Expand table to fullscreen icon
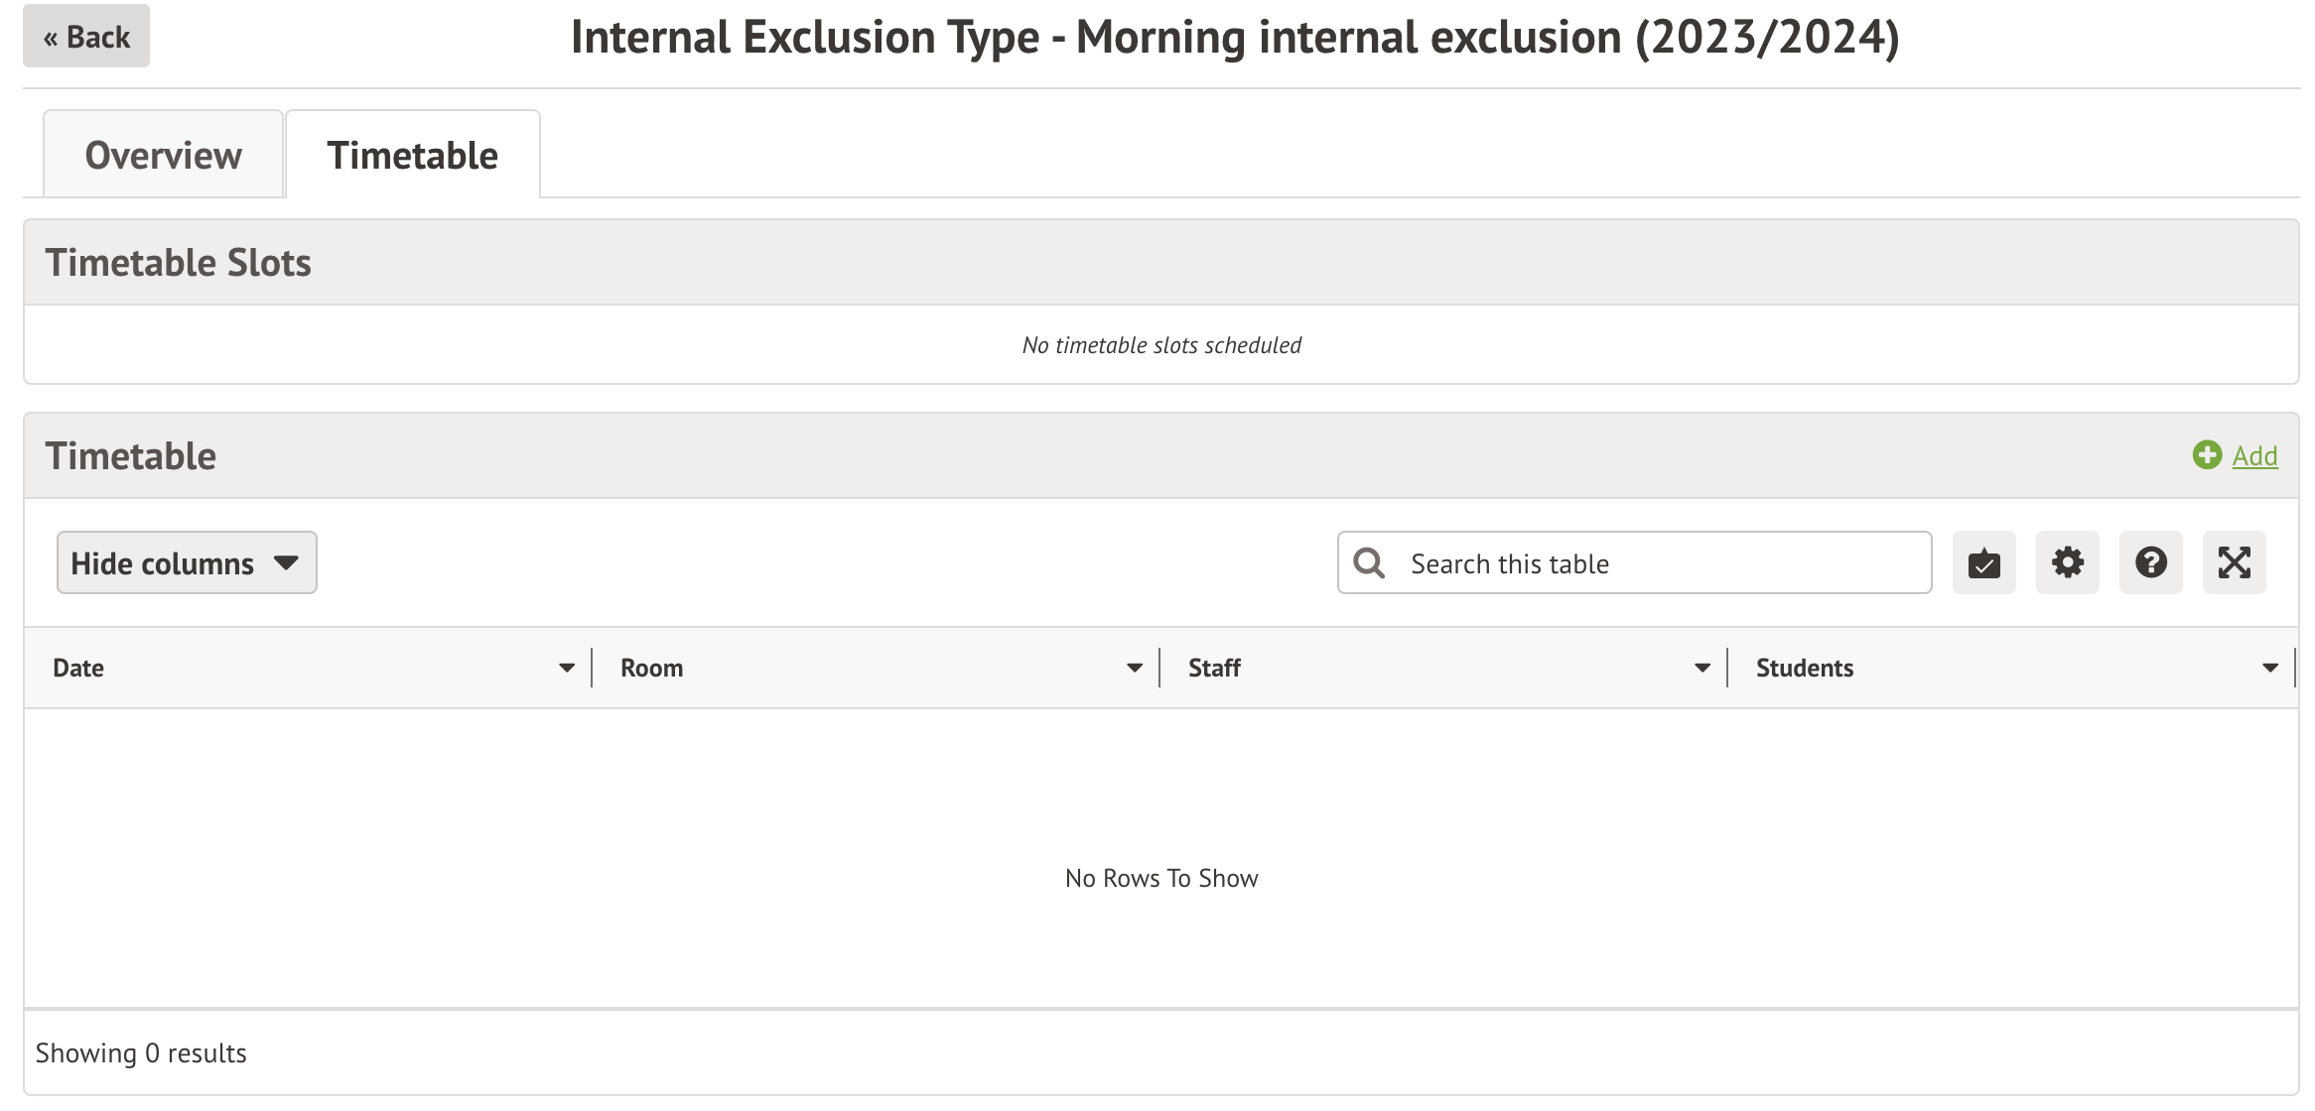The image size is (2315, 1111). tap(2234, 563)
